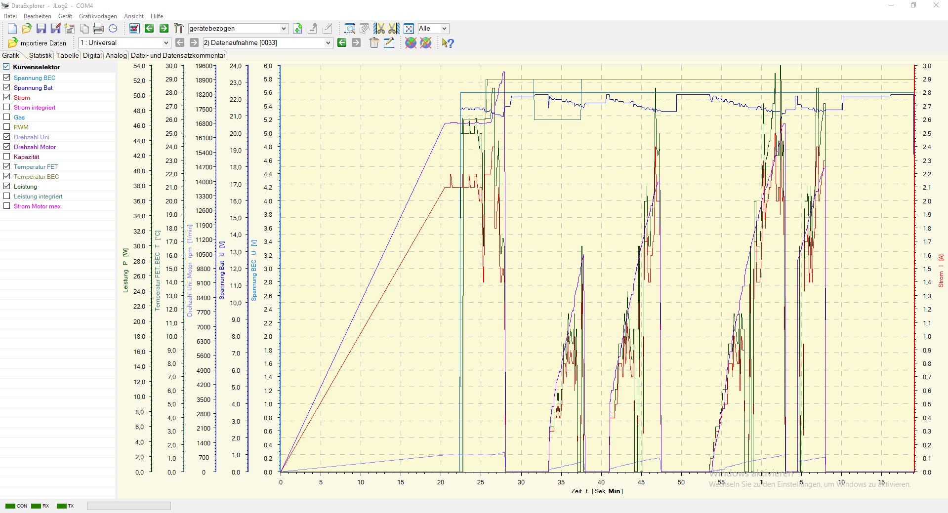Delete the current record with trash icon
The height and width of the screenshot is (513, 948).
click(374, 43)
